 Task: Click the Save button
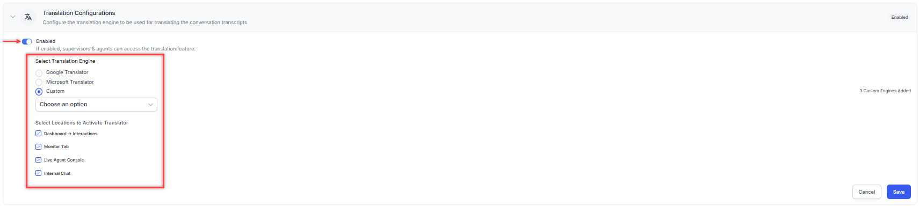899,192
